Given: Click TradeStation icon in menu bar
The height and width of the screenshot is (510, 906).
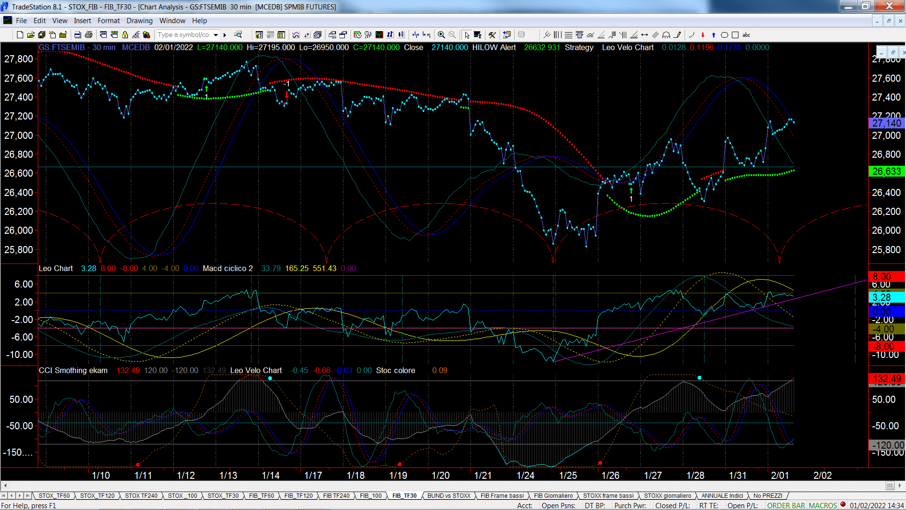Looking at the screenshot, I should tap(8, 20).
